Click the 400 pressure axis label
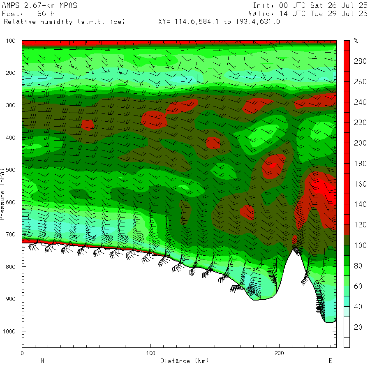370x370 pixels. [x=11, y=138]
